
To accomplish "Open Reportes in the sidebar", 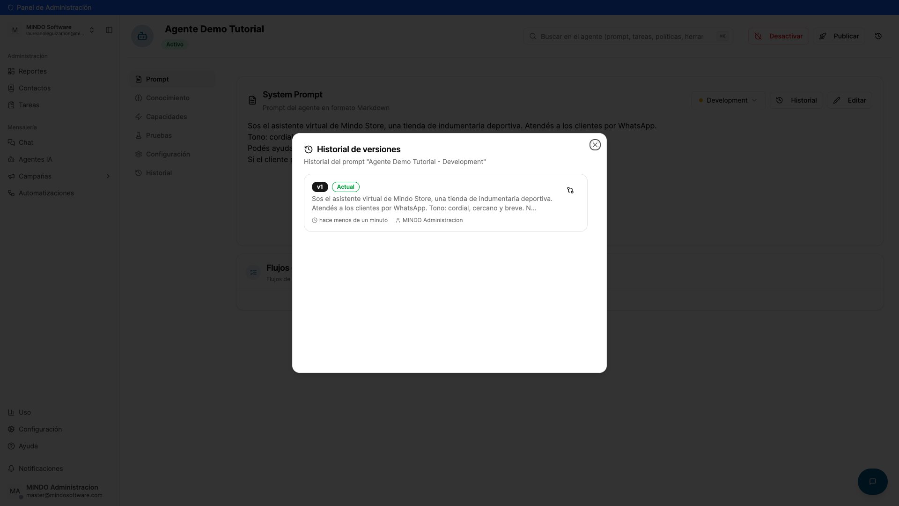I will click(59, 71).
